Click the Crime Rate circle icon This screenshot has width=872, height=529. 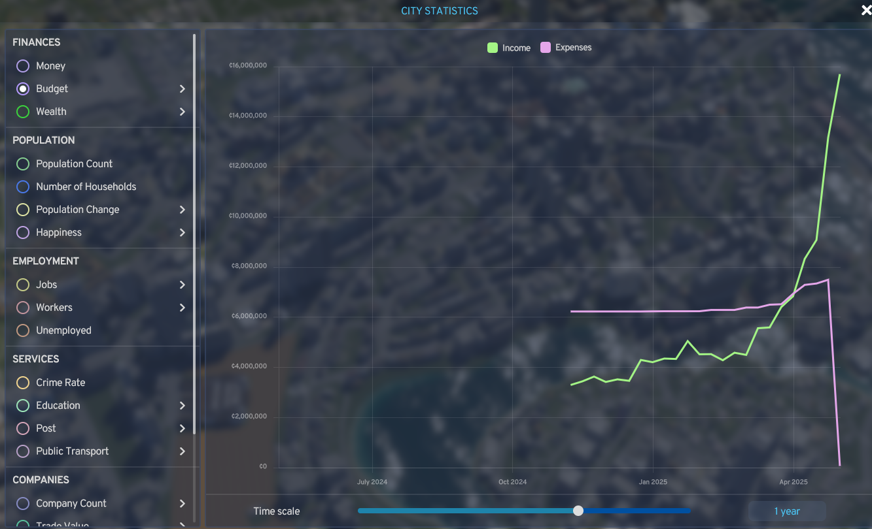[x=22, y=382]
